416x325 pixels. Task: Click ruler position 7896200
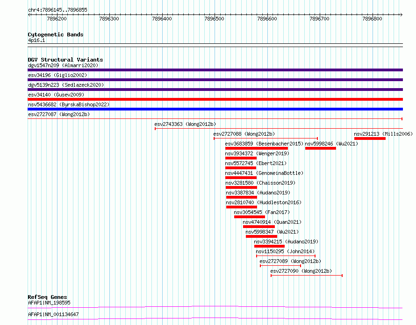pos(57,19)
